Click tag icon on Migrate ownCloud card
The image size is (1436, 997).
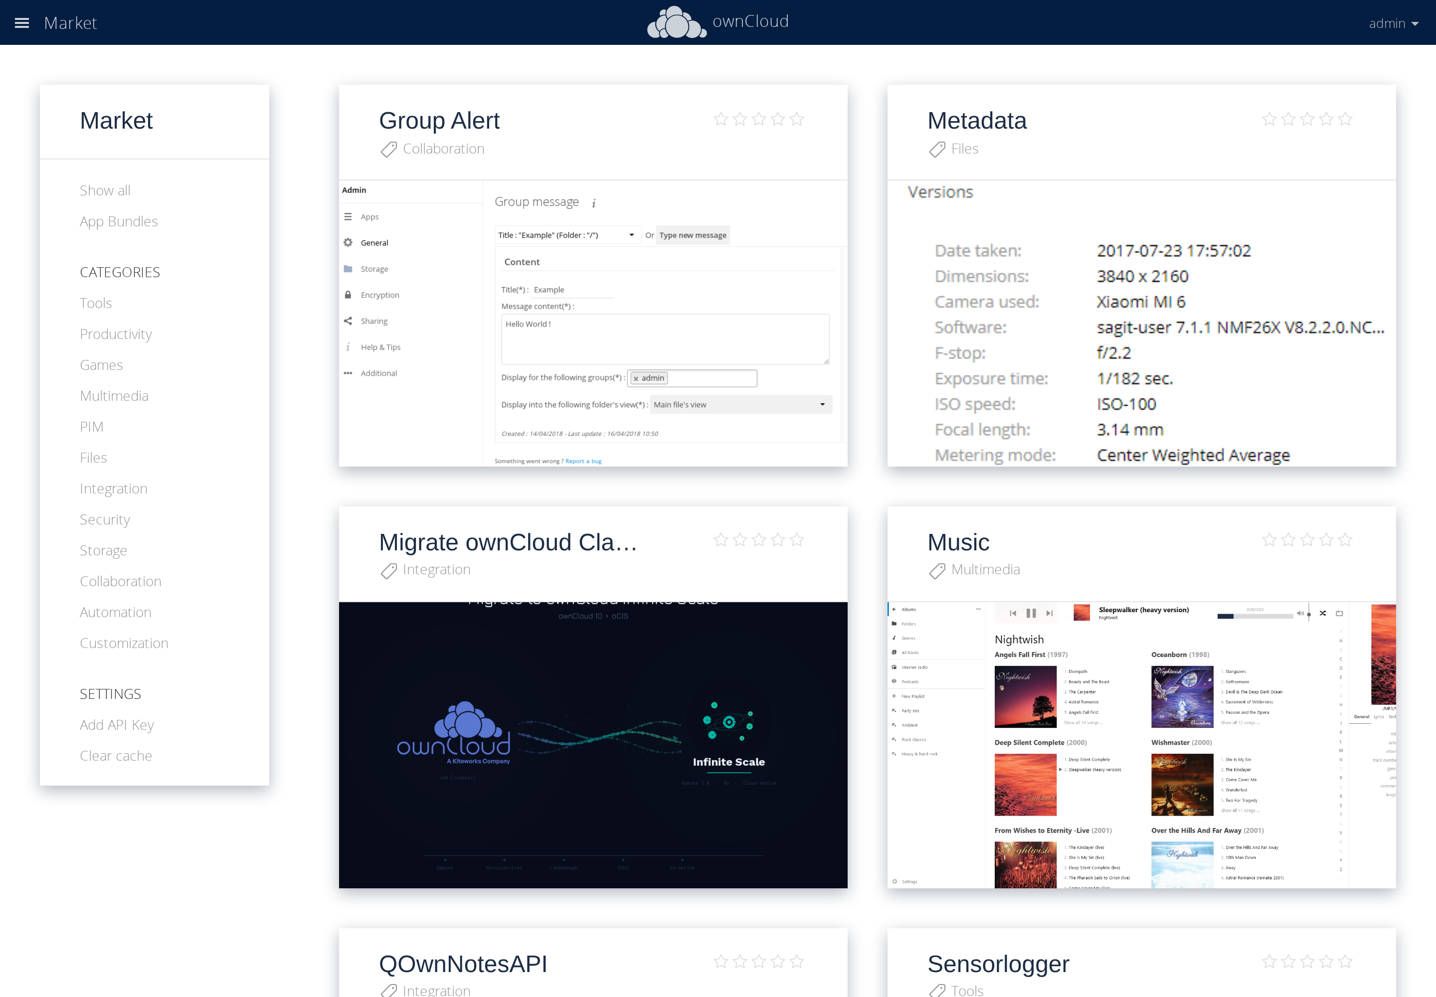point(389,570)
